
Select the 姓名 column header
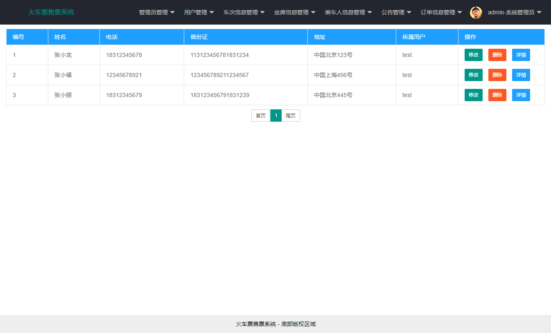click(60, 36)
